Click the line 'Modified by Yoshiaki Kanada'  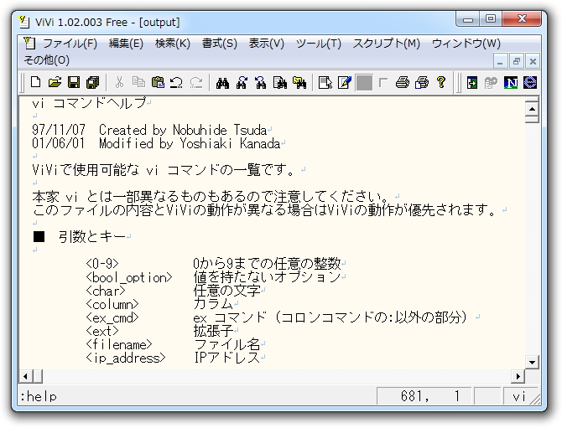pos(190,143)
